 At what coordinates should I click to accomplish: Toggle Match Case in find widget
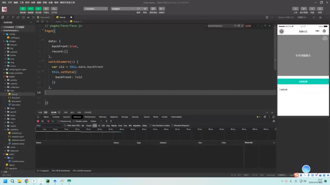click(x=235, y=26)
